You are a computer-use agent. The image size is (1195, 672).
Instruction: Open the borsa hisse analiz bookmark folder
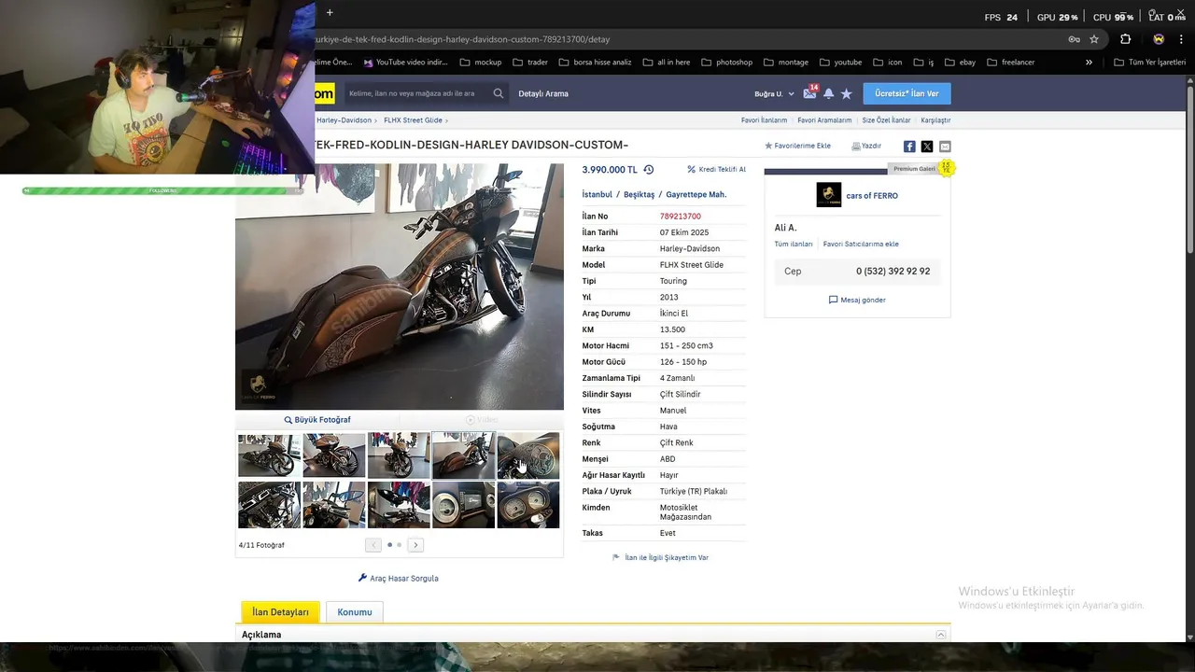click(595, 63)
